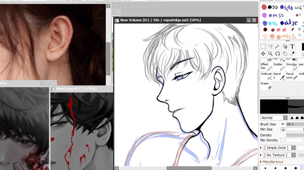Select the shape tool icon

tap(285, 46)
